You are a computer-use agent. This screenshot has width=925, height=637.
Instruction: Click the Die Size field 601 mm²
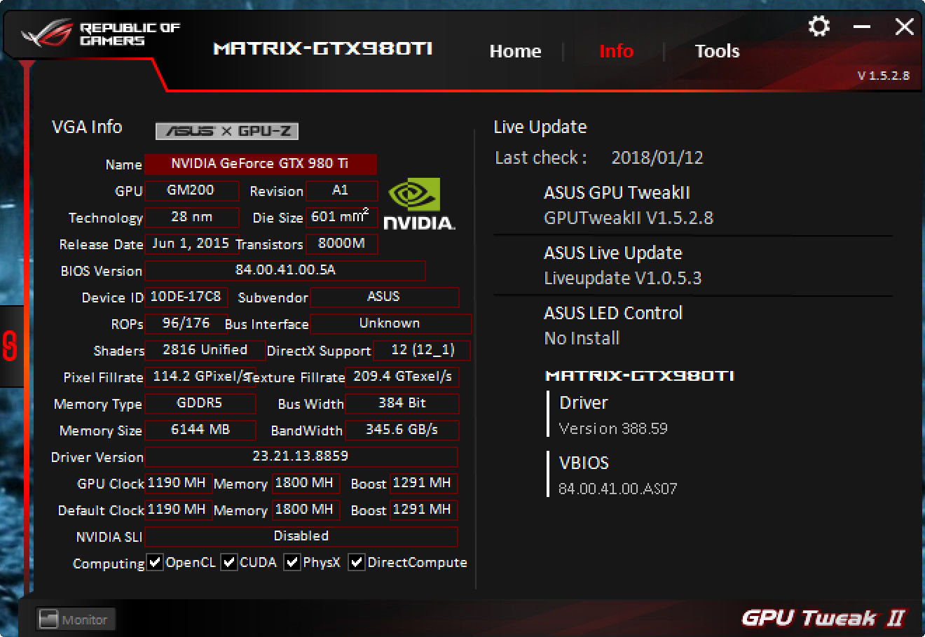[341, 217]
